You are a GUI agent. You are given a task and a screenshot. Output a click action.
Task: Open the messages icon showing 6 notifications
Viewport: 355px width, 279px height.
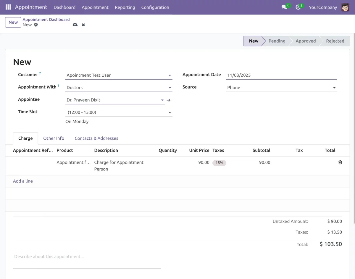click(x=284, y=7)
